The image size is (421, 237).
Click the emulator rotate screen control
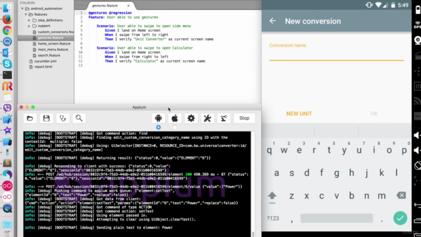(418, 165)
